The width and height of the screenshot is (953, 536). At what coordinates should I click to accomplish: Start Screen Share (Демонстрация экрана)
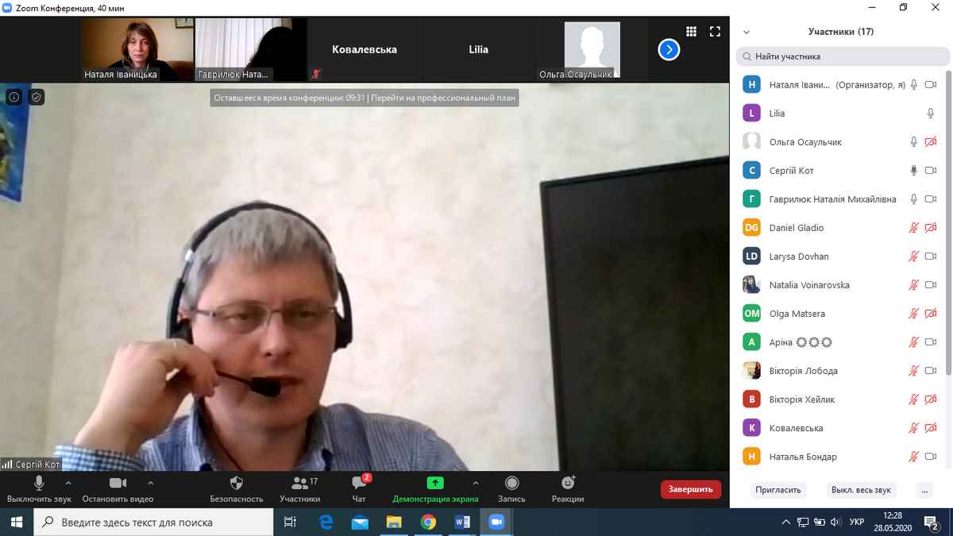coord(435,484)
